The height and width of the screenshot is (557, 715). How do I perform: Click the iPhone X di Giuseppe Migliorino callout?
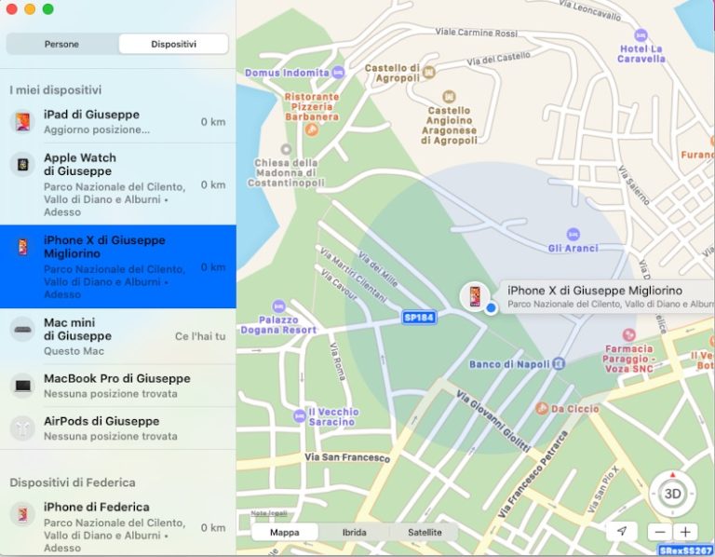607,296
